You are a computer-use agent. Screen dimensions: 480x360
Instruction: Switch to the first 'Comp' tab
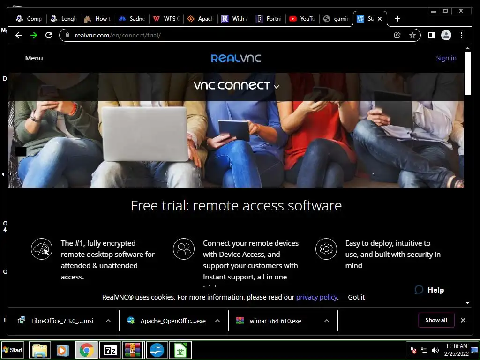(x=30, y=19)
